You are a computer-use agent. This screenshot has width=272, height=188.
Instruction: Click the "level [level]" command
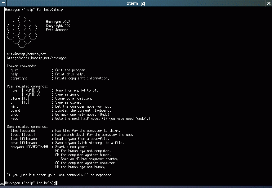coord(23,135)
